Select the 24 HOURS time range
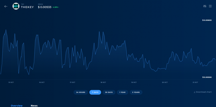Screen dimensions: 216x107 (x=81, y=92)
